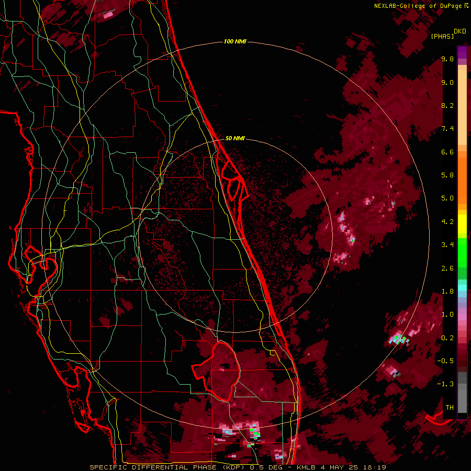The image size is (471, 471).
Task: Pick the yellow segment of the color bar
Action: point(462,224)
